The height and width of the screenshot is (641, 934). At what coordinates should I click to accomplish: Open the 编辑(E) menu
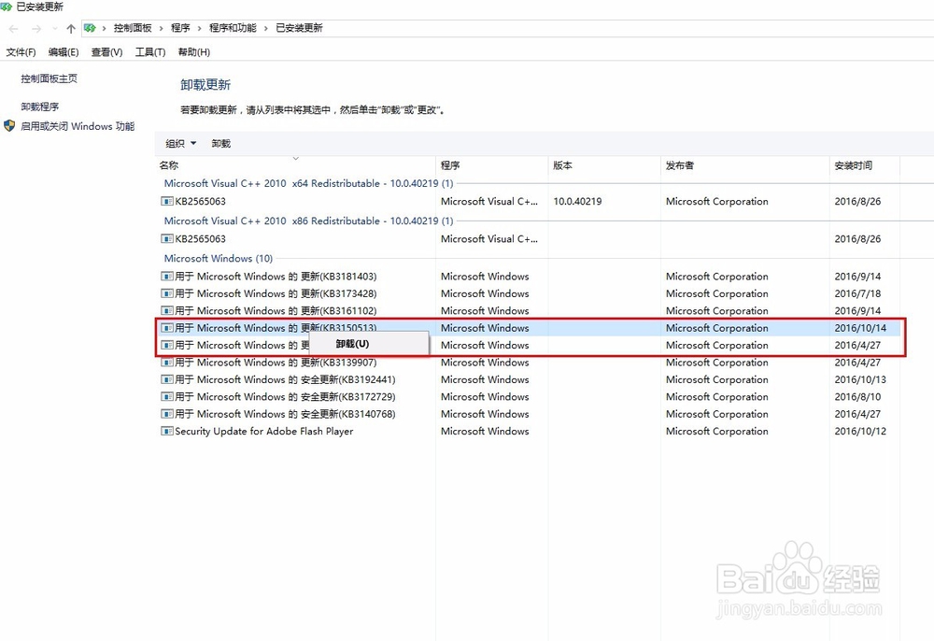64,52
